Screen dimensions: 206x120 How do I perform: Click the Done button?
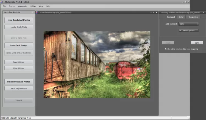tap(197, 43)
